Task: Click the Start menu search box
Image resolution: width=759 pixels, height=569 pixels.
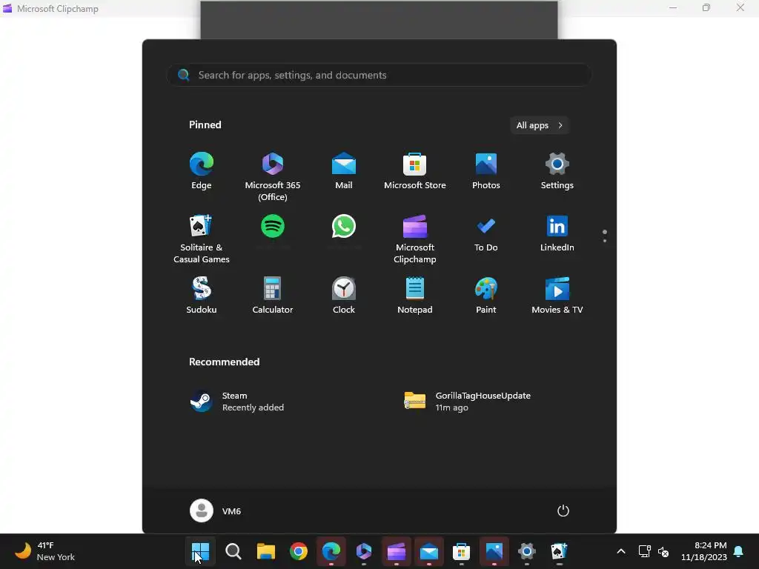Action: 379,75
